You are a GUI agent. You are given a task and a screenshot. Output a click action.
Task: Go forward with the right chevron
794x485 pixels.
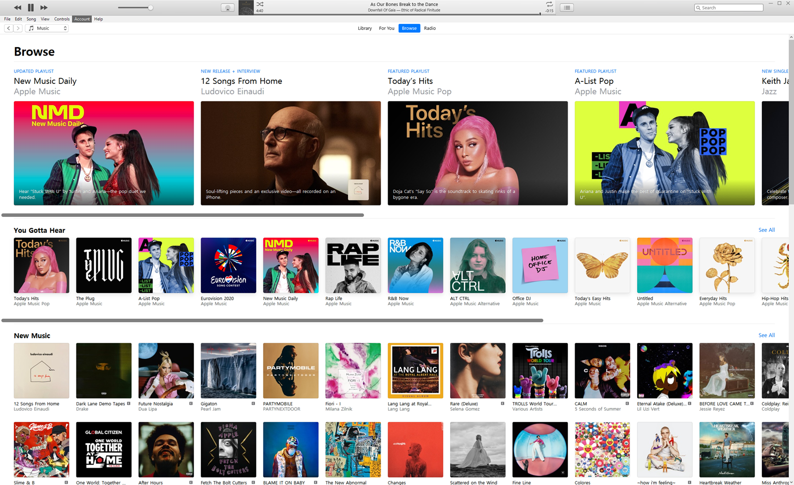(x=18, y=28)
